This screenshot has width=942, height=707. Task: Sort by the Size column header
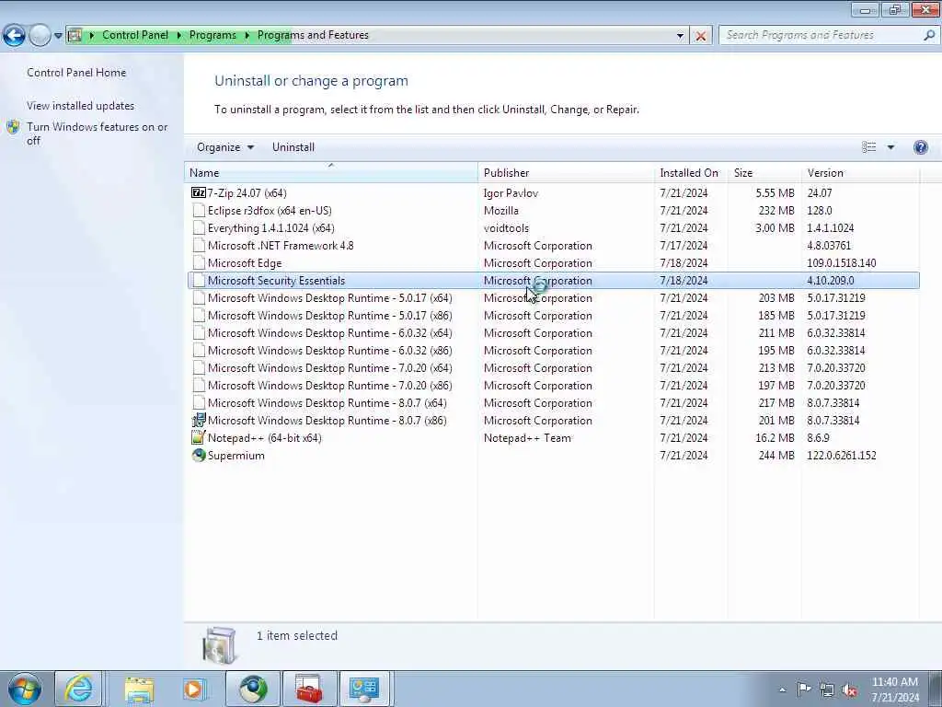click(x=764, y=172)
